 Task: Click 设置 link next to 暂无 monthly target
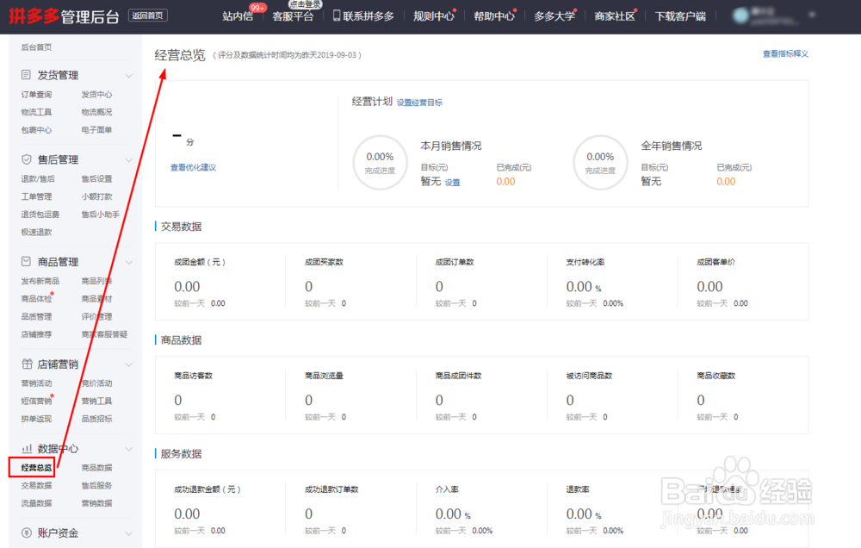453,183
